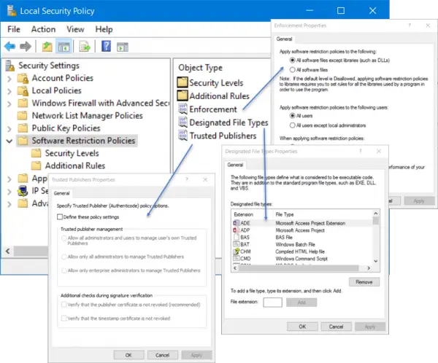Choose All users except local administrators
This screenshot has height=363, width=438.
292,125
